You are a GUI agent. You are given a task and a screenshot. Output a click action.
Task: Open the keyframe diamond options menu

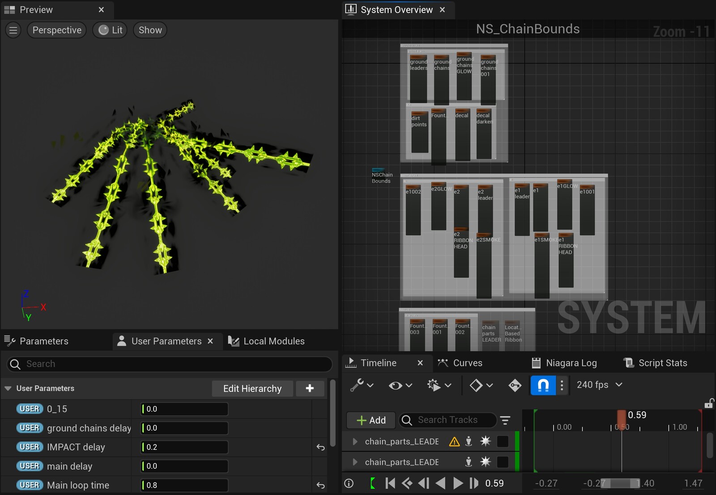pos(481,385)
